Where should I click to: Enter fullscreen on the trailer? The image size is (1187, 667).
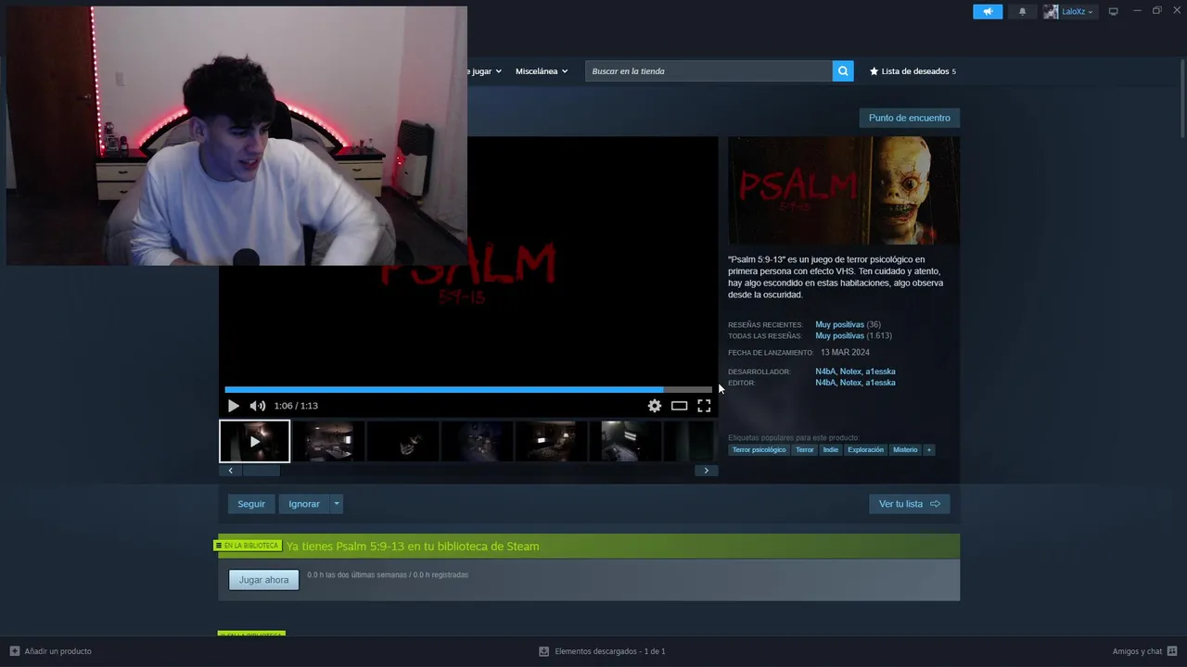point(704,406)
